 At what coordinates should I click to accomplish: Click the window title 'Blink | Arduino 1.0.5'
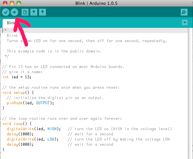coord(96,3)
